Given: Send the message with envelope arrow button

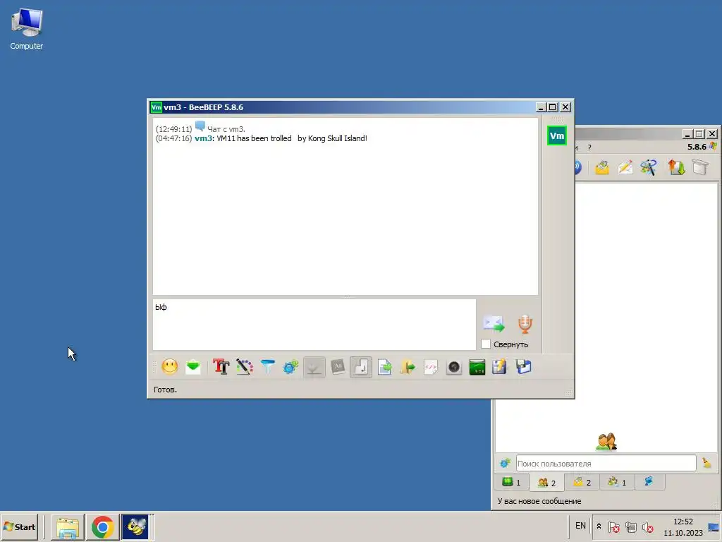Looking at the screenshot, I should pos(494,323).
